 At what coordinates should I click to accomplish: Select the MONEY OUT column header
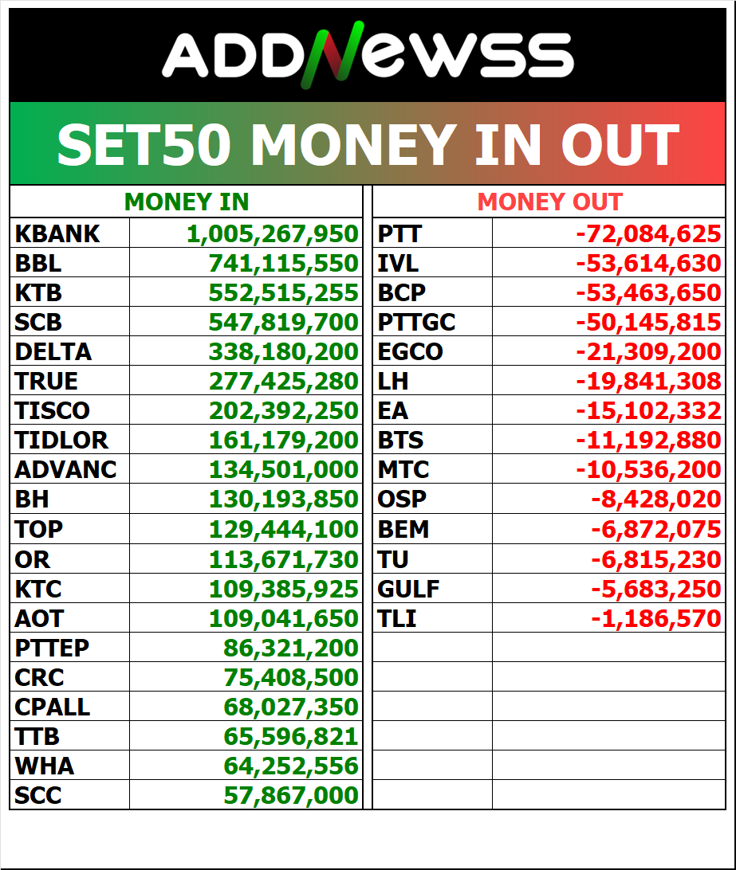(x=549, y=202)
